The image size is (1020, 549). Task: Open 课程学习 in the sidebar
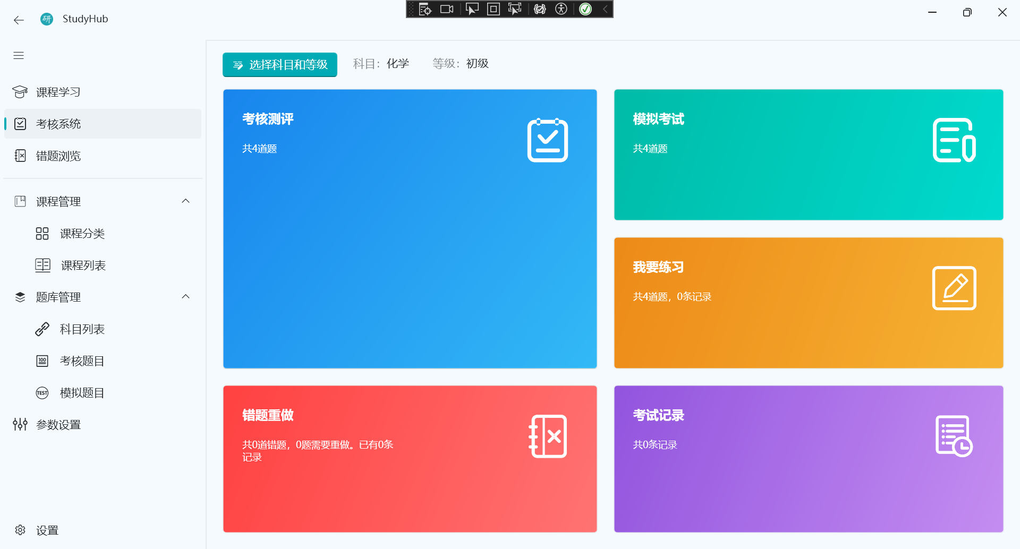(103, 92)
